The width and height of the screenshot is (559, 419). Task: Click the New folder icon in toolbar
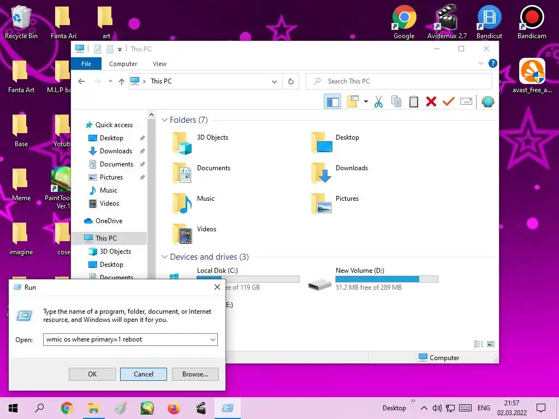[353, 102]
